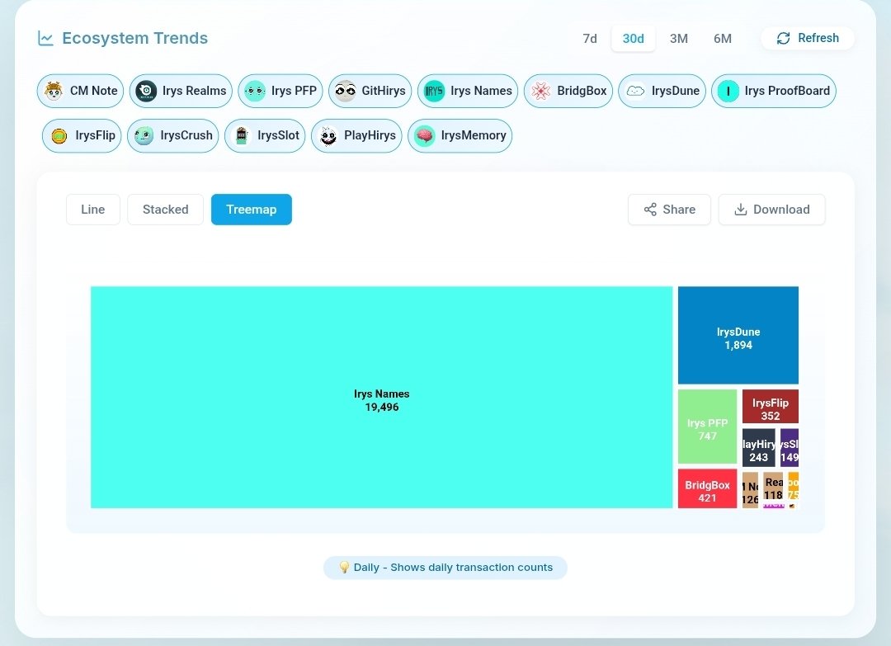Viewport: 891px width, 646px height.
Task: Click the Irys PFP green face icon
Action: 255,91
